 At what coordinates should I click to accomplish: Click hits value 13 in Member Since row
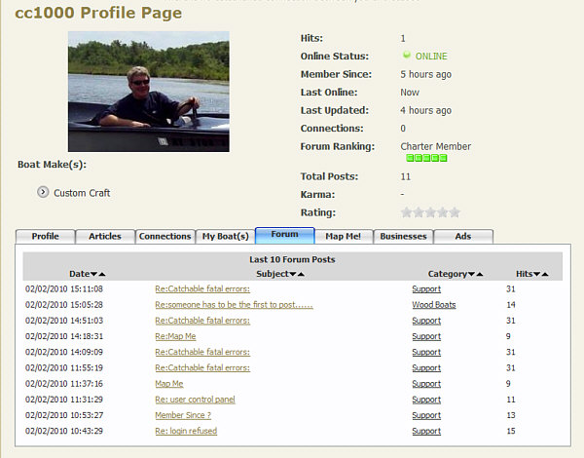511,415
